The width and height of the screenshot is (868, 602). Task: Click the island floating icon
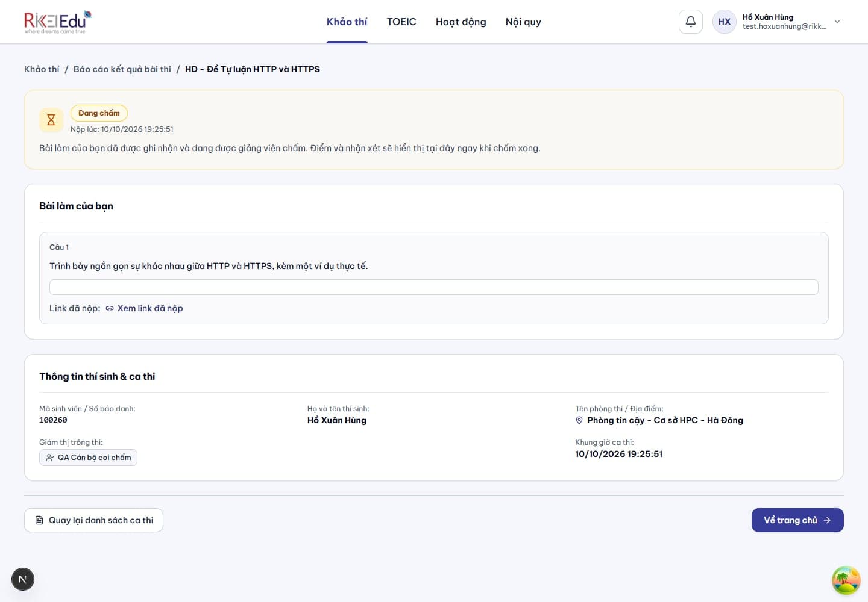click(846, 580)
